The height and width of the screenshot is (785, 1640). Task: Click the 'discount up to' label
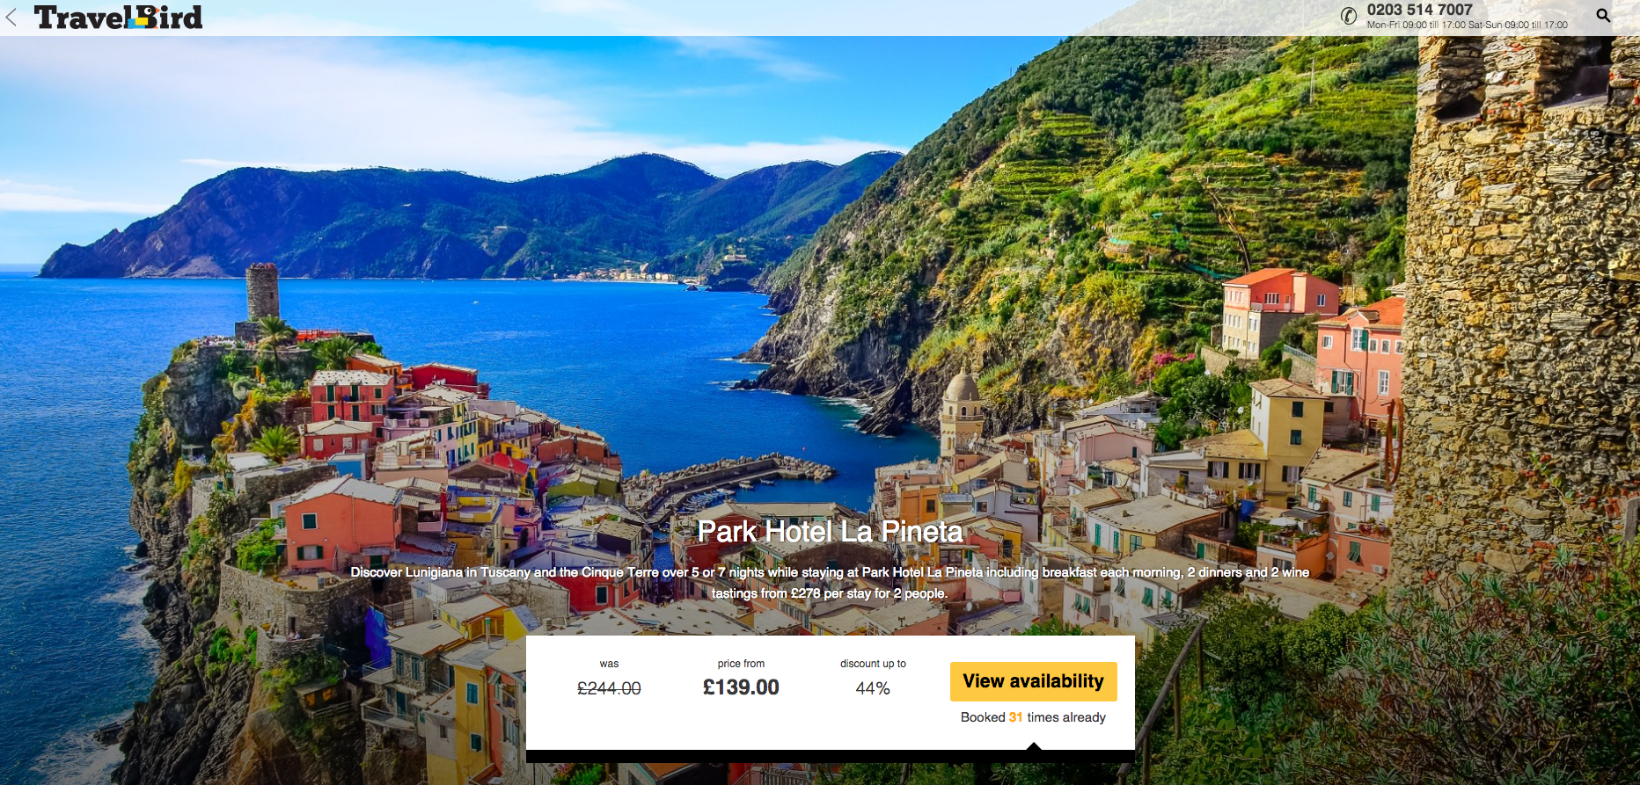click(873, 664)
